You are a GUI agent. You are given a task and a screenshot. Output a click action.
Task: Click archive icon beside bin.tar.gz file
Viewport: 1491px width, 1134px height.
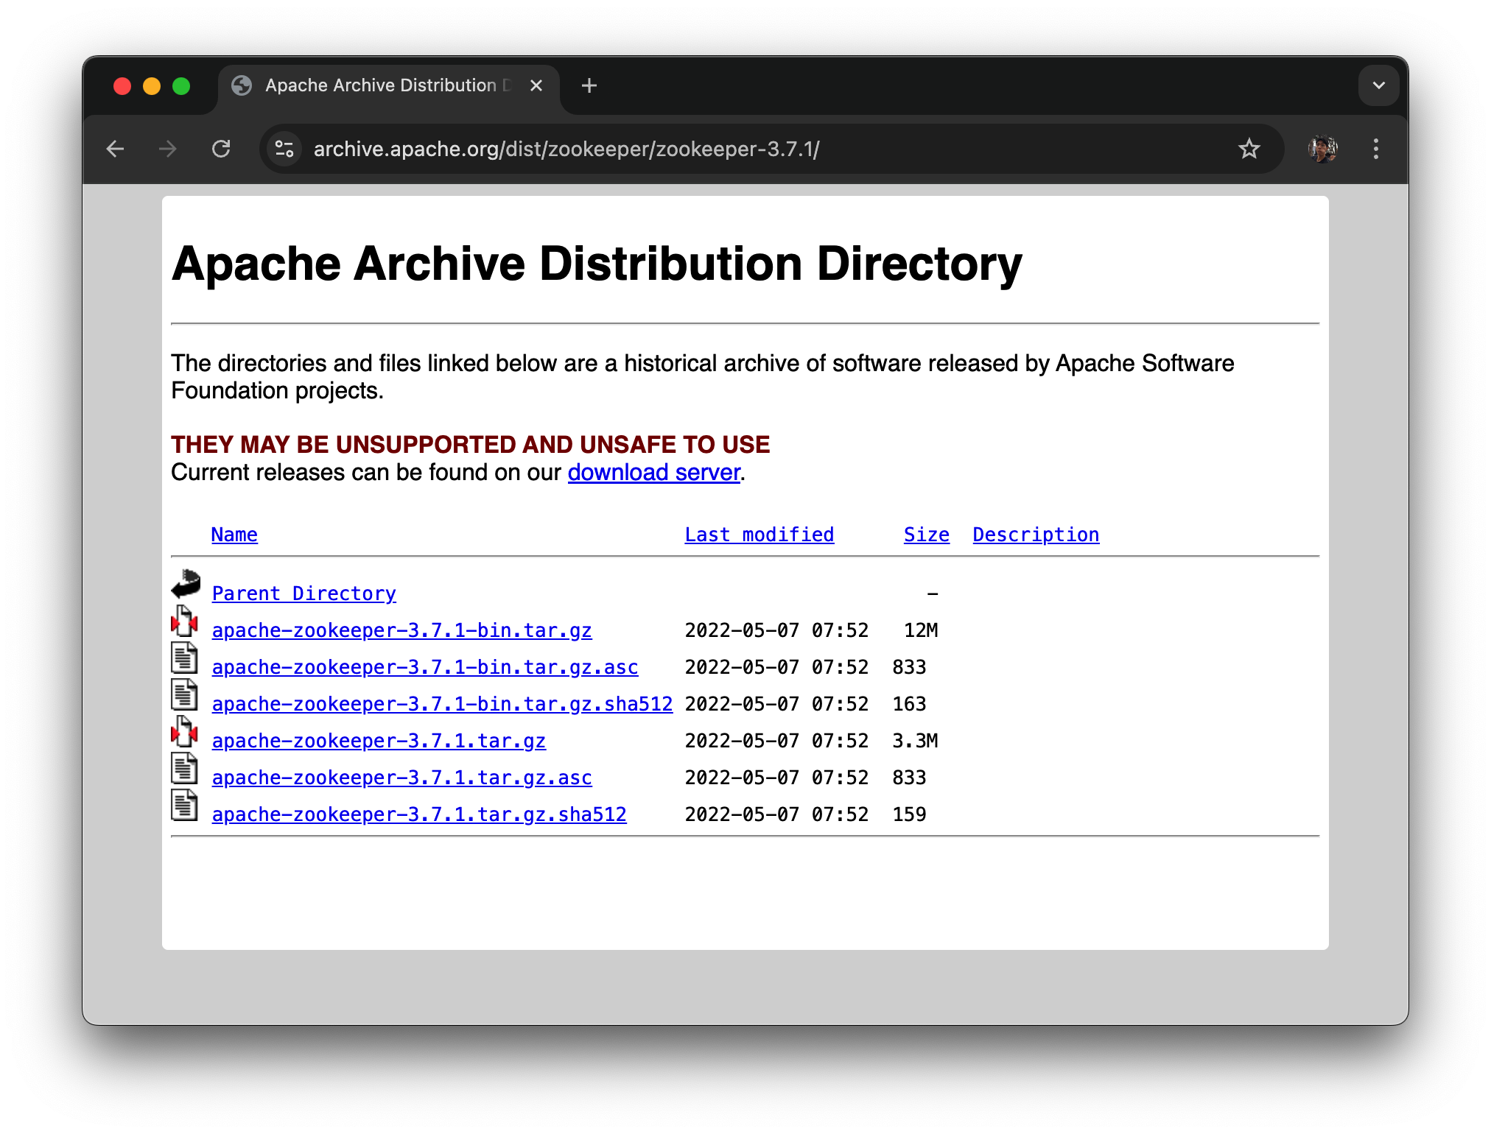coord(184,622)
